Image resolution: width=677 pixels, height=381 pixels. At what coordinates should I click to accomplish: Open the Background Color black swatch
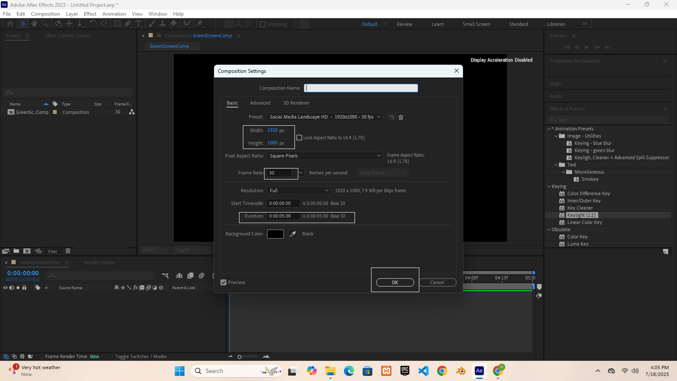pos(275,234)
